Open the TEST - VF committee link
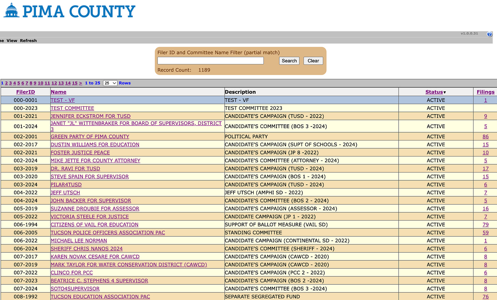 click(x=62, y=100)
